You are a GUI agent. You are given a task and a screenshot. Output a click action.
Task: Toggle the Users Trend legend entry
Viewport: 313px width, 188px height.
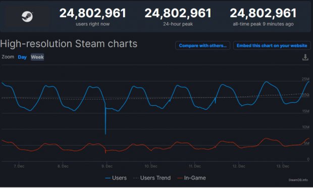pos(152,178)
